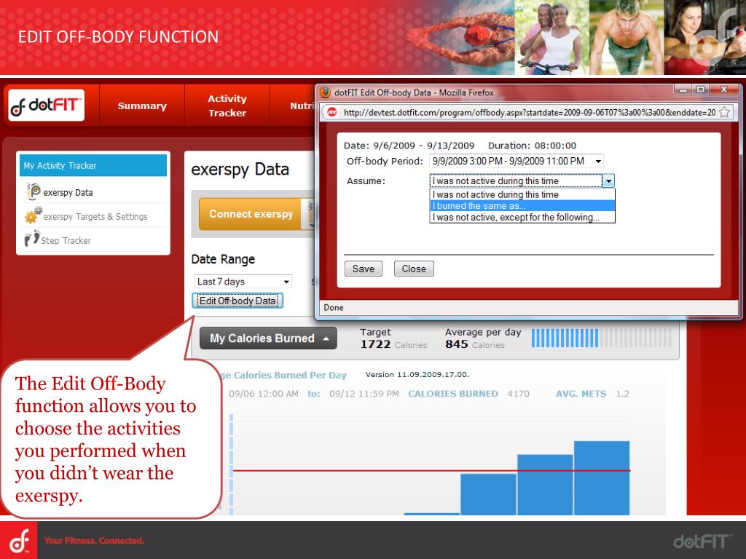Open the Activity Tracker tab
The image size is (746, 559).
pyautogui.click(x=227, y=106)
